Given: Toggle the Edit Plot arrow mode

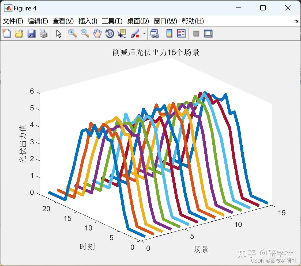Looking at the screenshot, I should (x=58, y=34).
